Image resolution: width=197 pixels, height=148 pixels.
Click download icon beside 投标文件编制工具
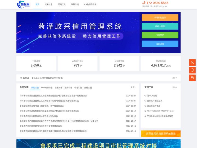coord(145,101)
